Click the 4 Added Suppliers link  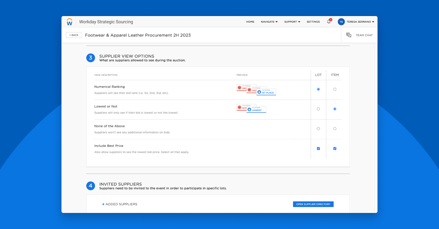click(120, 204)
